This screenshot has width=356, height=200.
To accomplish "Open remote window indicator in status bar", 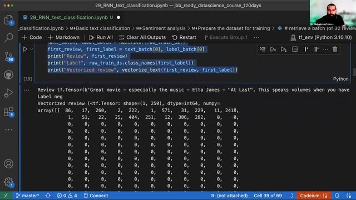I will pyautogui.click(x=6, y=196).
